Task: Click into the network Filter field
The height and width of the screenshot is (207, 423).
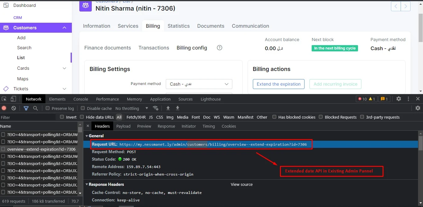Action: [28, 117]
